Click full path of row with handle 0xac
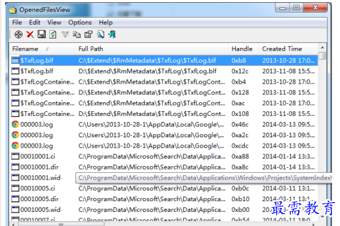This screenshot has height=226, width=340. click(151, 103)
